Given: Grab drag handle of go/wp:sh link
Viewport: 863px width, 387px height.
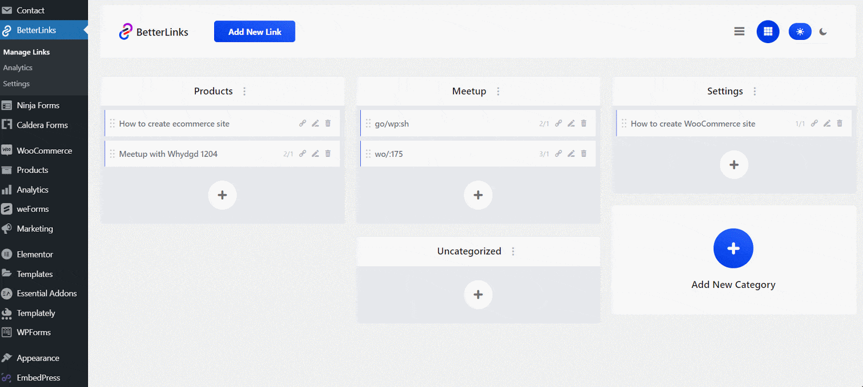Looking at the screenshot, I should 368,123.
